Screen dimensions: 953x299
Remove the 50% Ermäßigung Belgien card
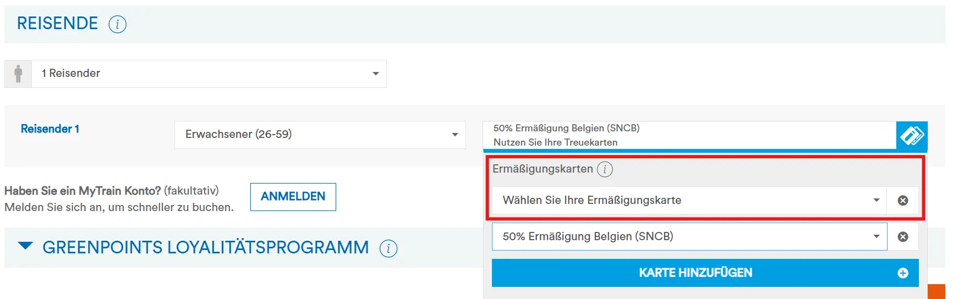tap(902, 237)
